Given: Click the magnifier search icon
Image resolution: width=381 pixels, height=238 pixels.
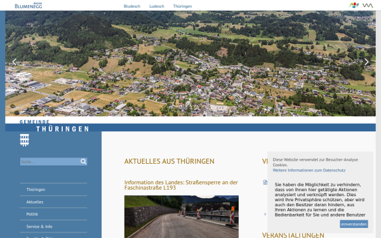Looking at the screenshot, I should click(x=83, y=161).
